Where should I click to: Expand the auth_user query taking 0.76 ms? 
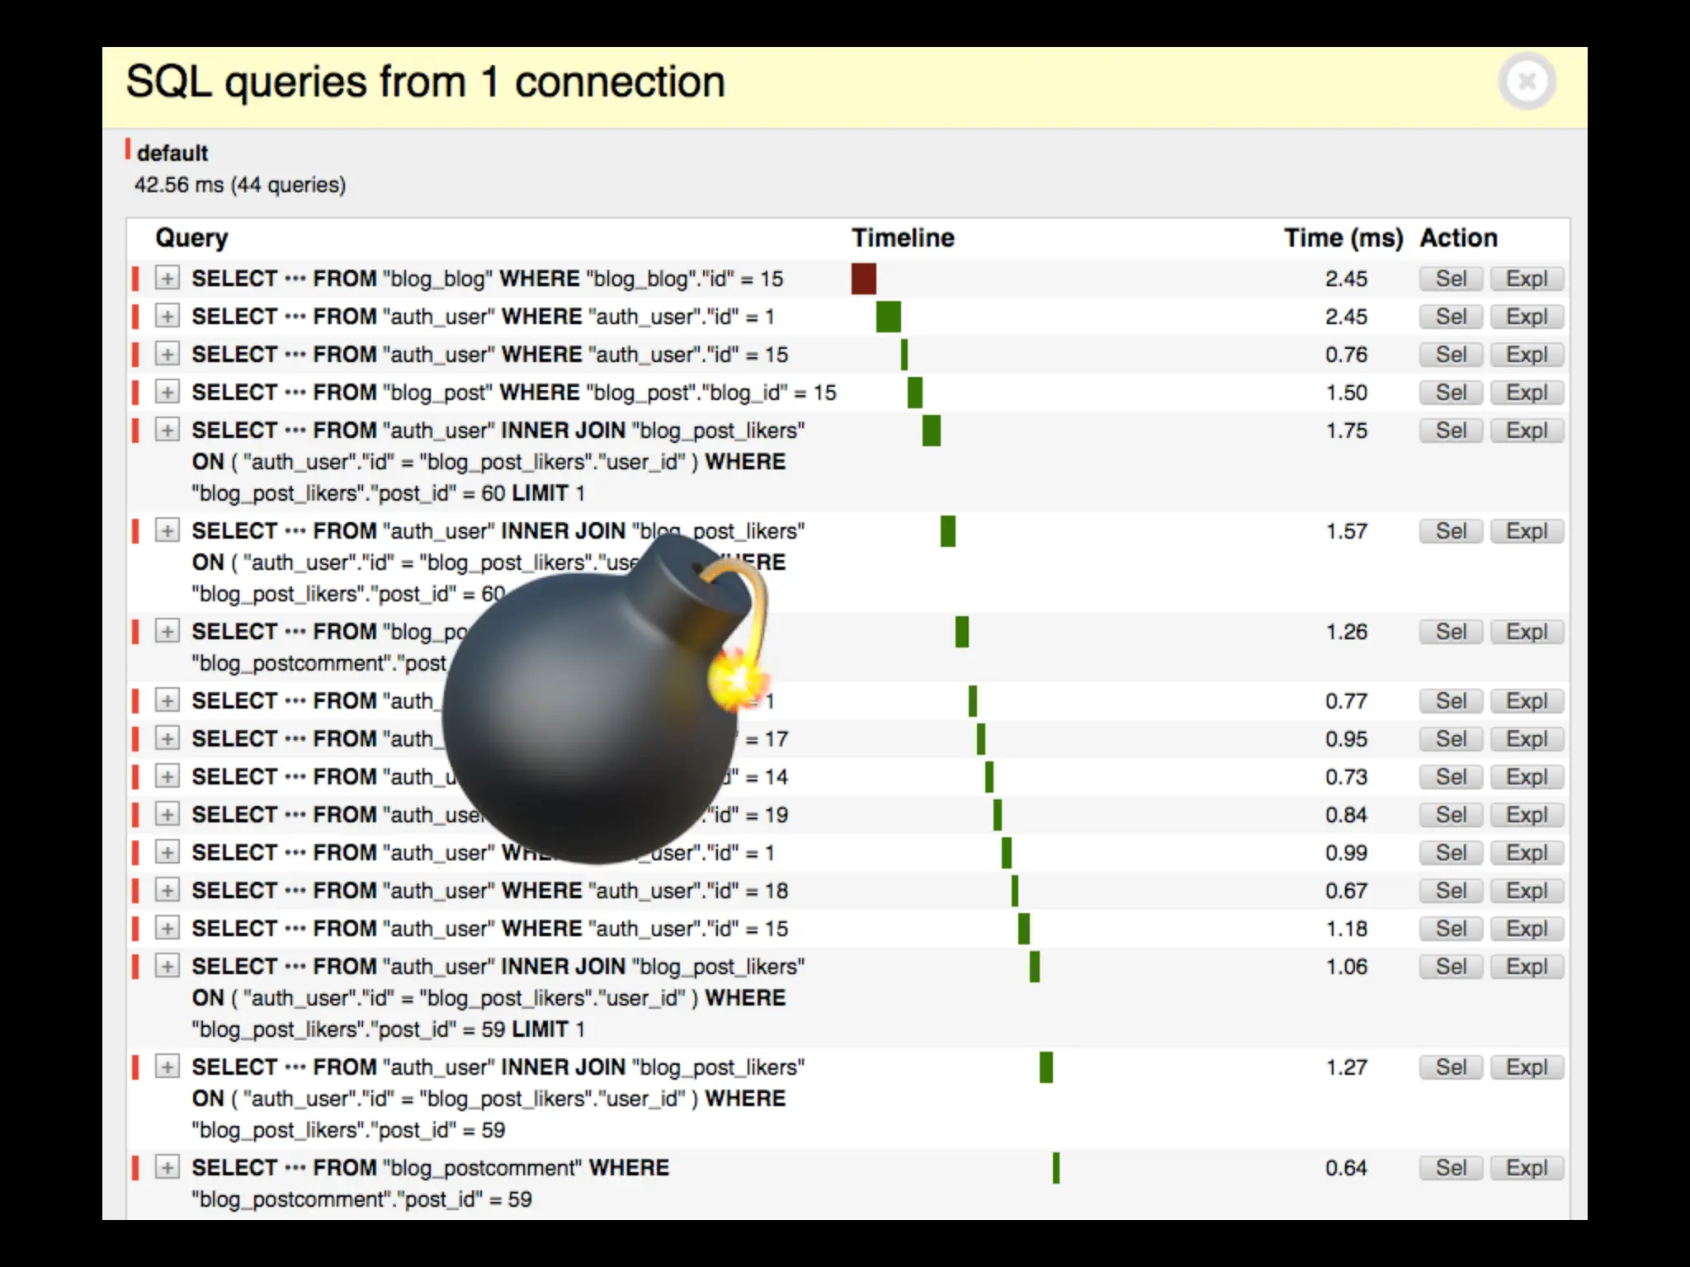tap(168, 354)
